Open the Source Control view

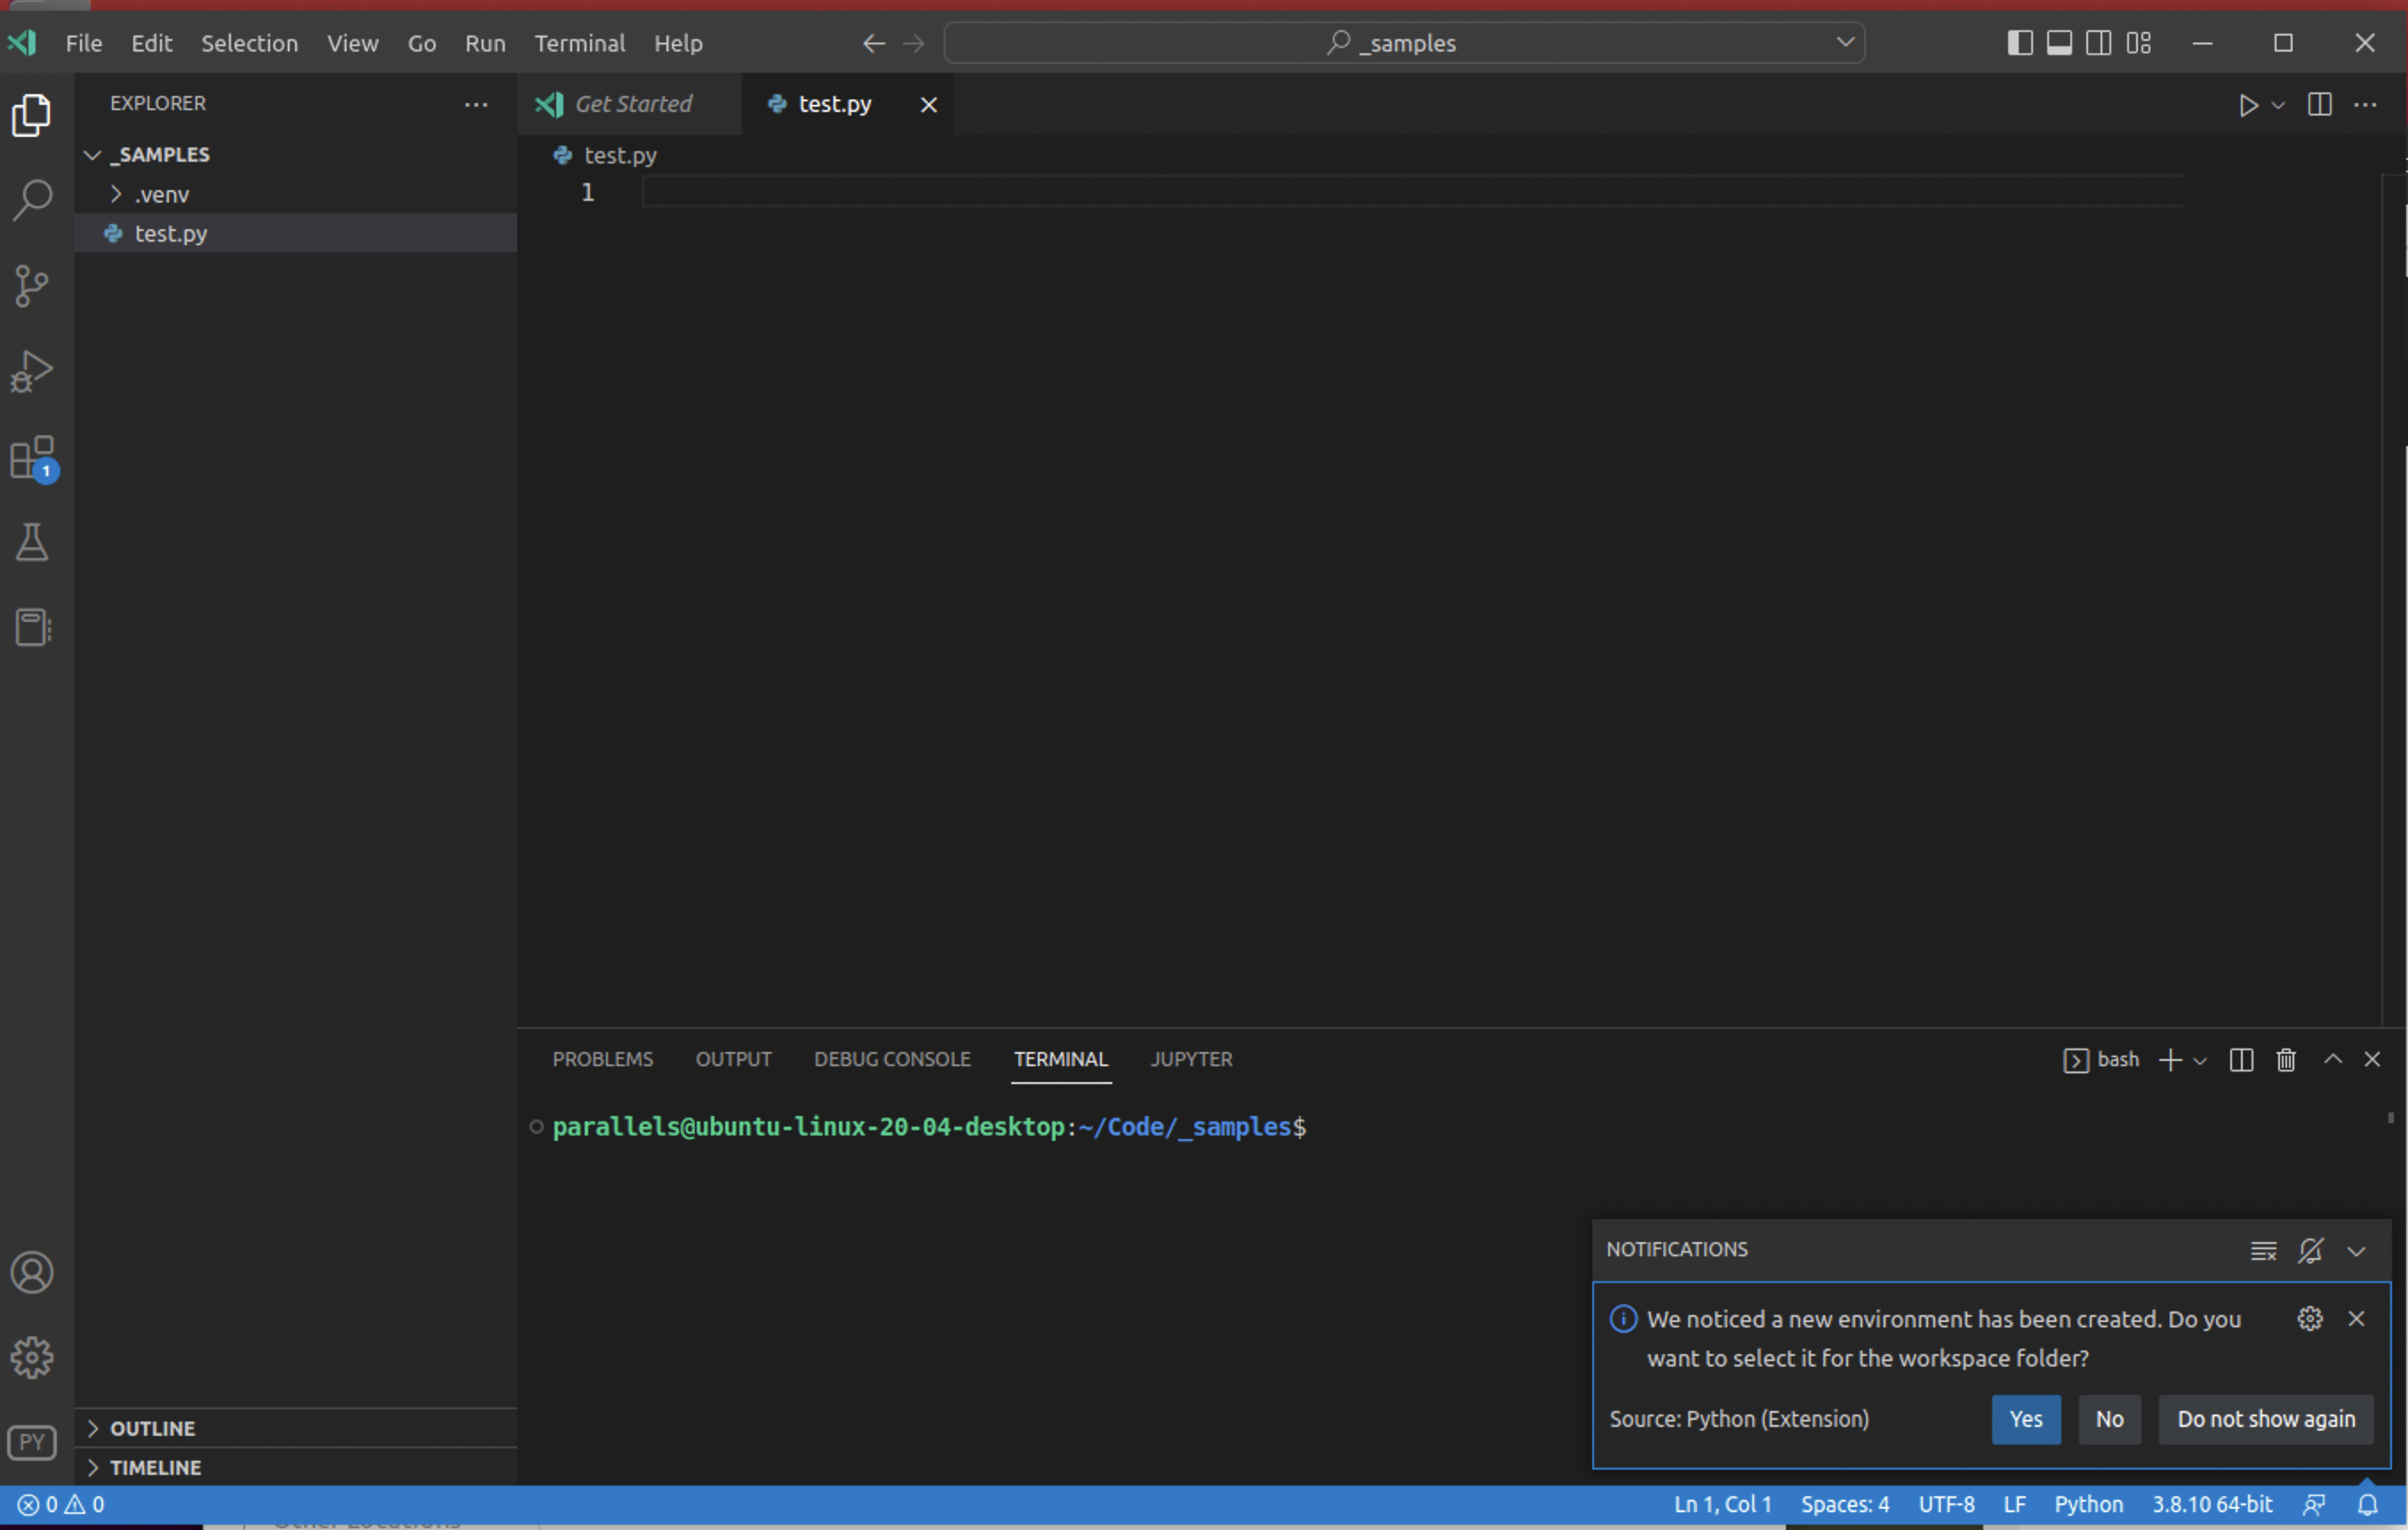[x=32, y=286]
